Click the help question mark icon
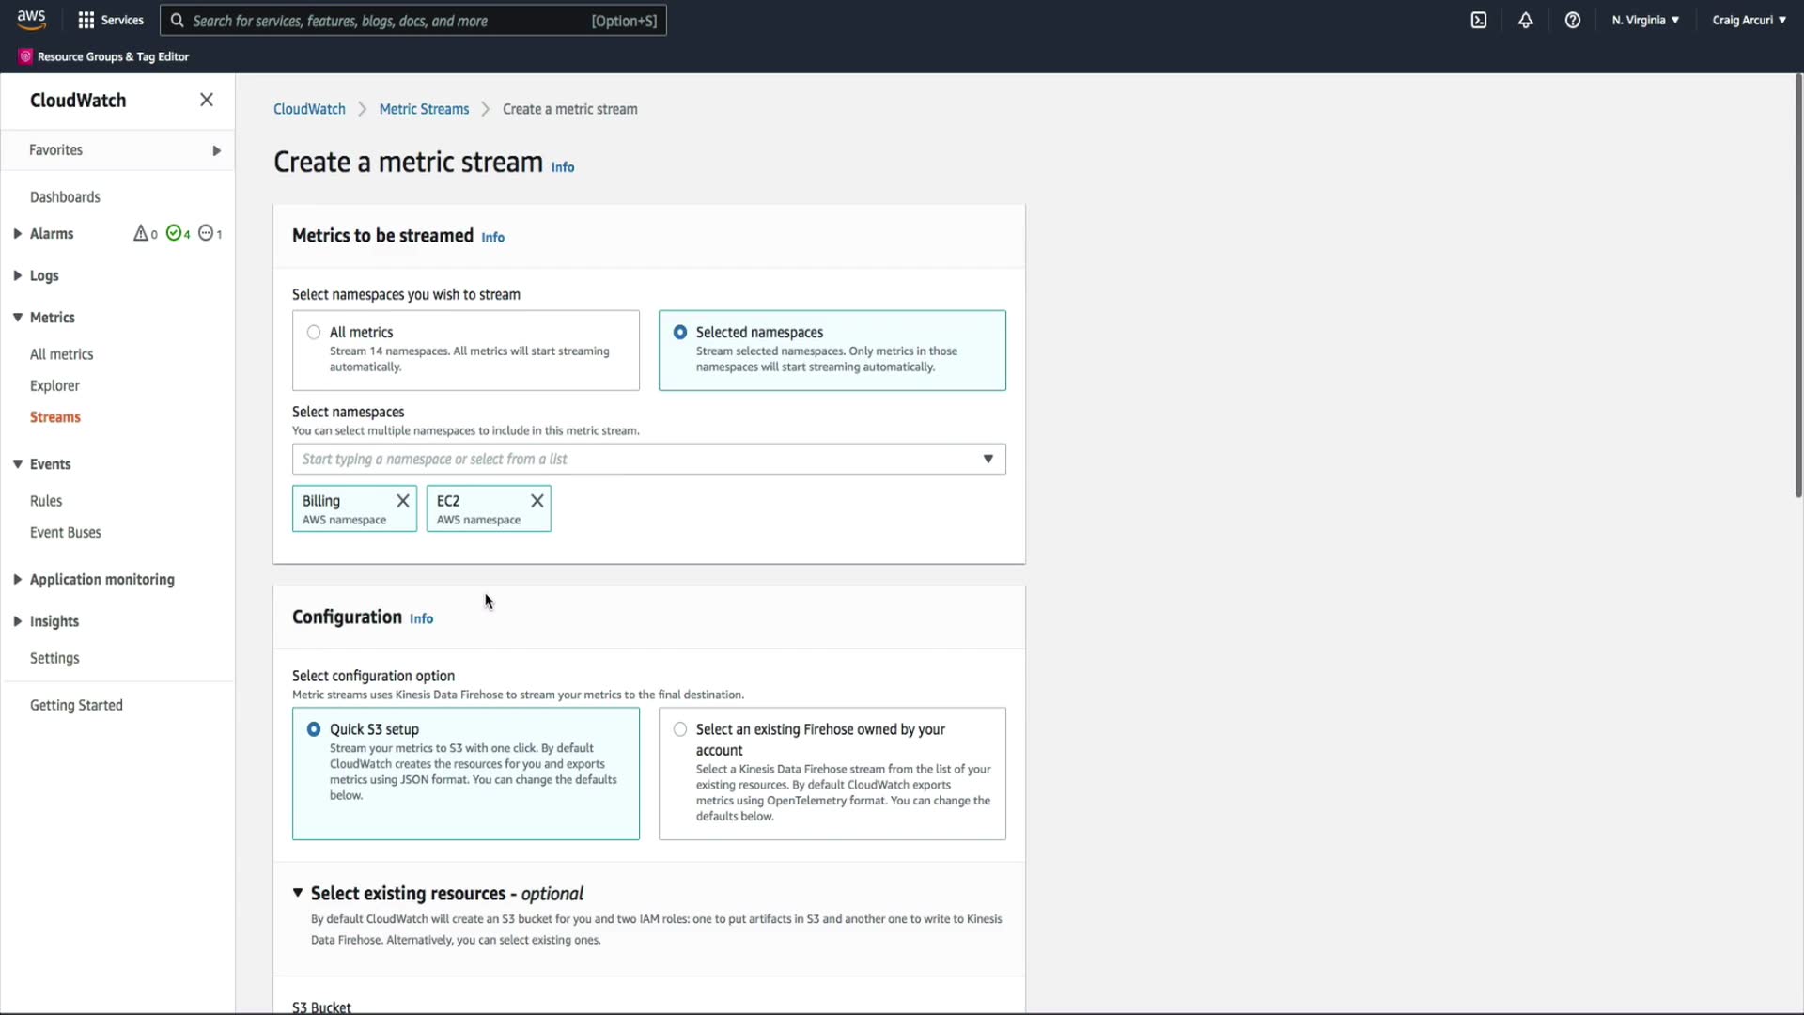The image size is (1804, 1015). (1573, 20)
